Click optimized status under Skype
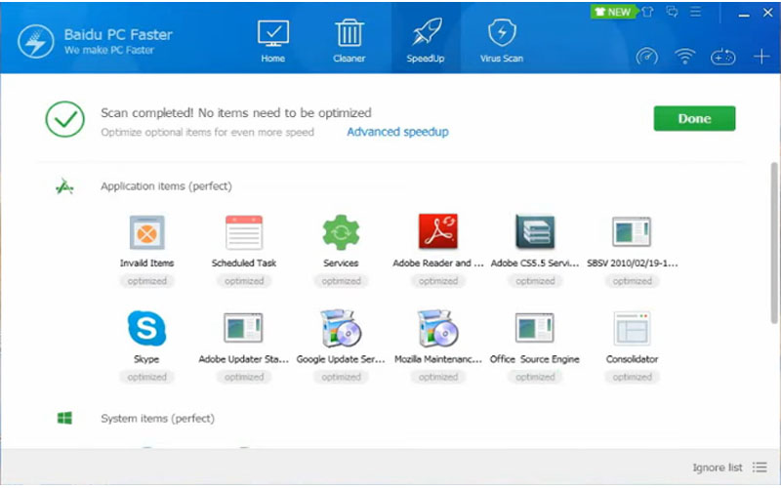 [147, 378]
